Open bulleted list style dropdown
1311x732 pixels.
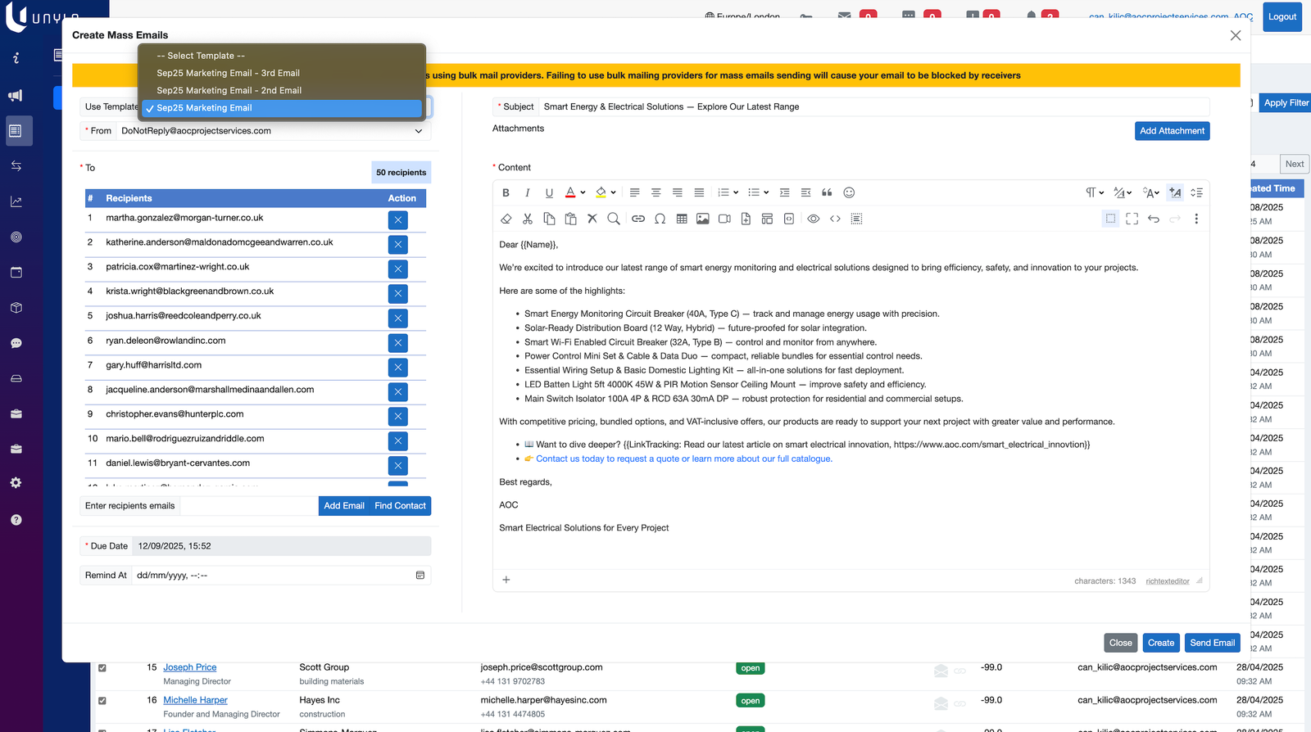click(x=766, y=193)
